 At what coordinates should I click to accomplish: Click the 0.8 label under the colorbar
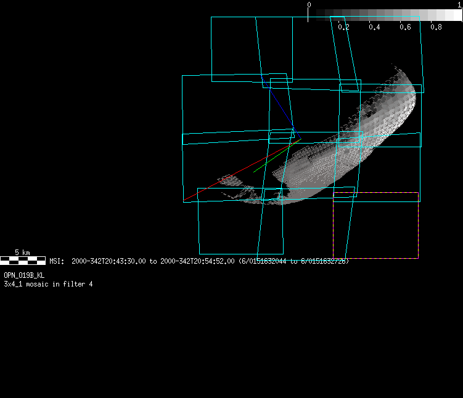coord(436,27)
